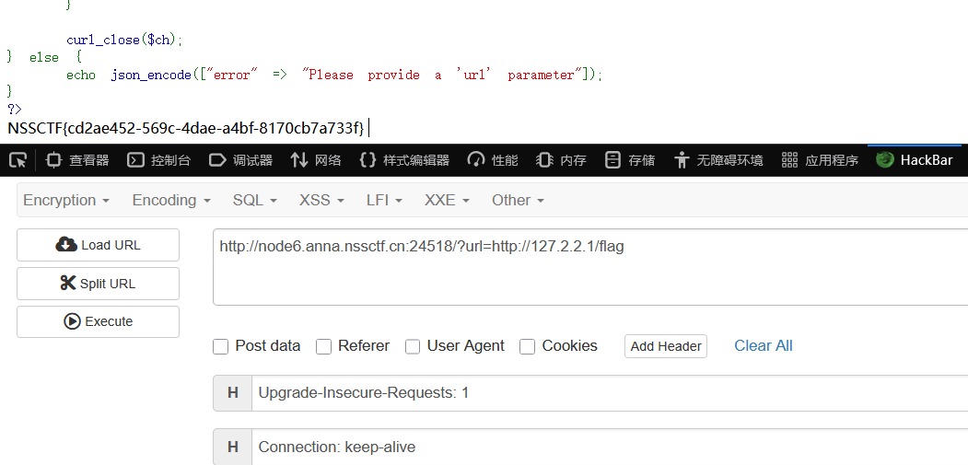This screenshot has height=465, width=968.
Task: Switch to the HackBar tab
Action: pos(917,160)
